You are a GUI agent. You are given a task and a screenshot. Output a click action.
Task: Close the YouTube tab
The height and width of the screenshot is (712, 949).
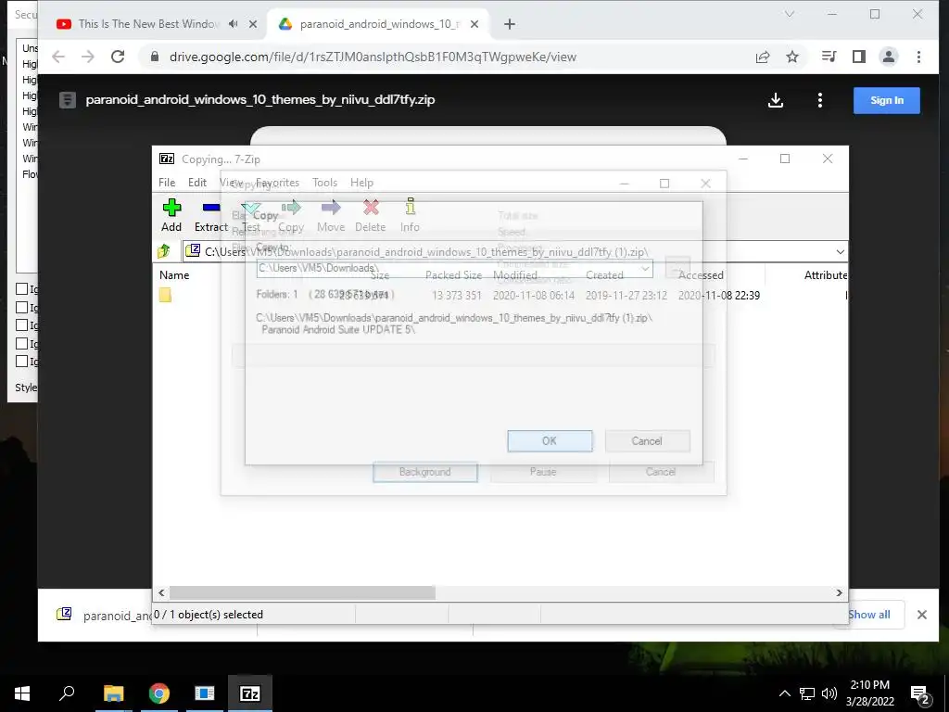[253, 24]
